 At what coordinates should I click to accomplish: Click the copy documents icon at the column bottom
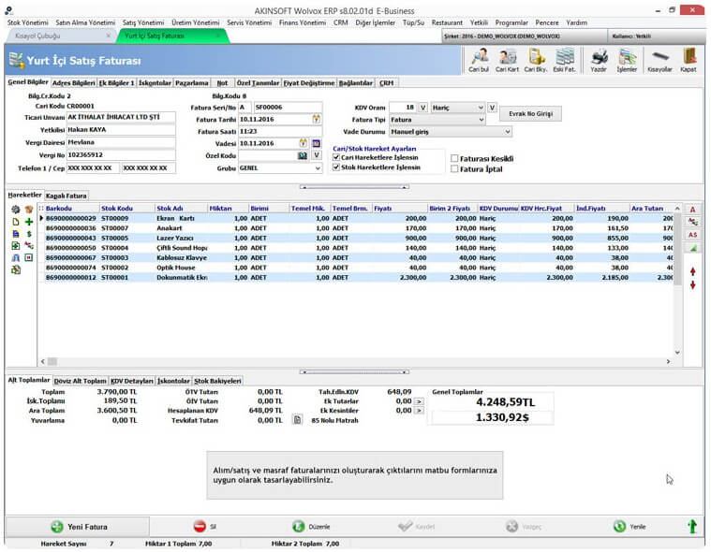(16, 269)
